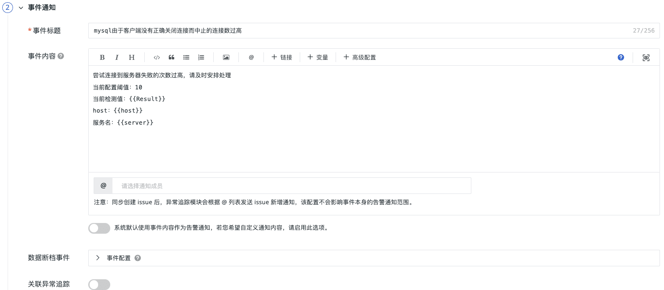Insert code block with code icon

coord(157,57)
